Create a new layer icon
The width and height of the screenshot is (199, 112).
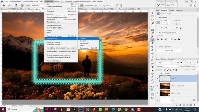click(x=191, y=105)
